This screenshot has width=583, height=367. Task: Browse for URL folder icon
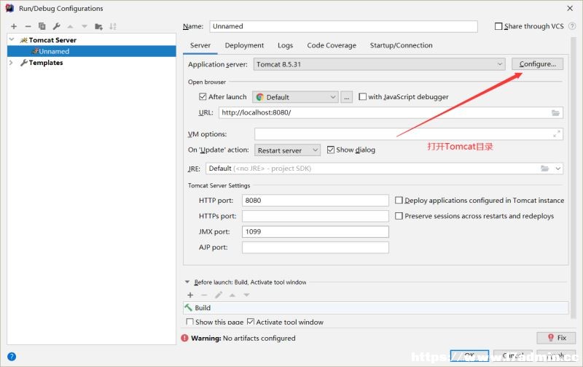tap(555, 113)
